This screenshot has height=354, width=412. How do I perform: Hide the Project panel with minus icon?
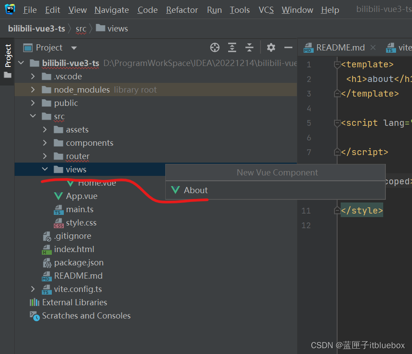288,47
